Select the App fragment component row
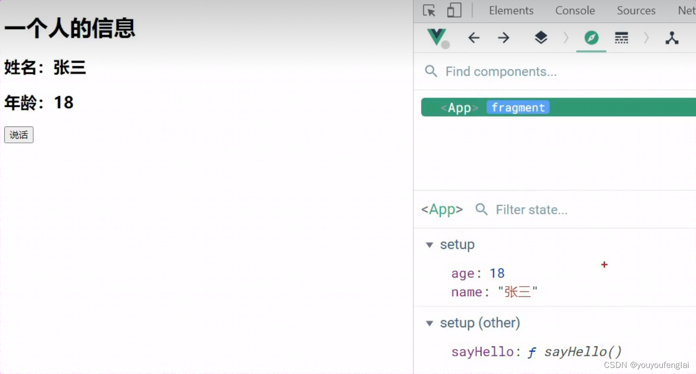This screenshot has height=374, width=696. pos(559,107)
